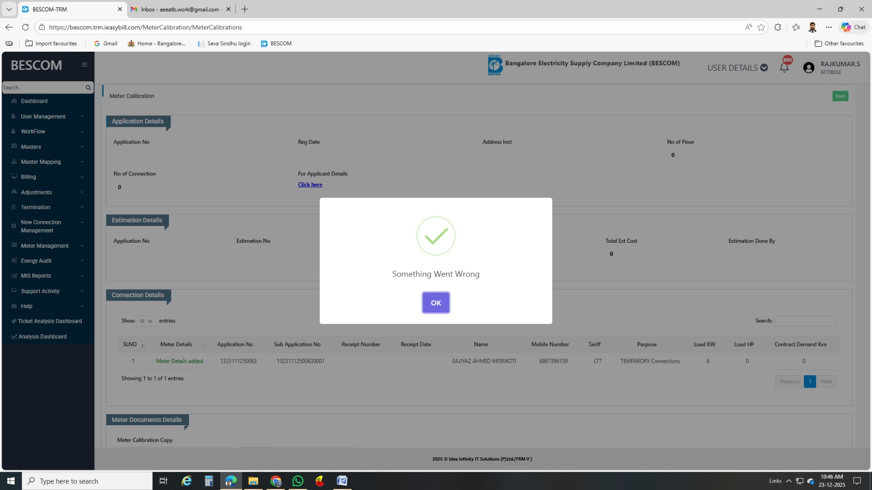This screenshot has width=872, height=490.
Task: Open File Explorer from taskbar
Action: (x=253, y=481)
